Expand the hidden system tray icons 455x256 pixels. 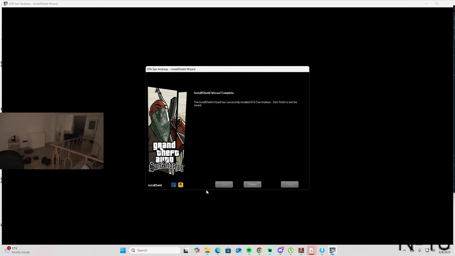coord(404,250)
